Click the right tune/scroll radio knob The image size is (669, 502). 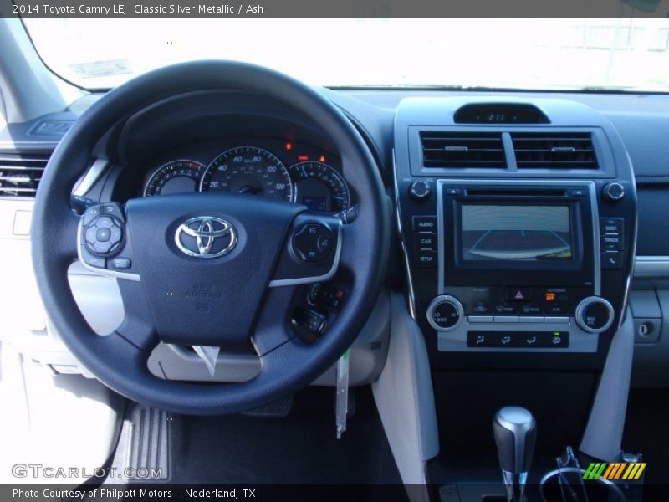pos(613,191)
